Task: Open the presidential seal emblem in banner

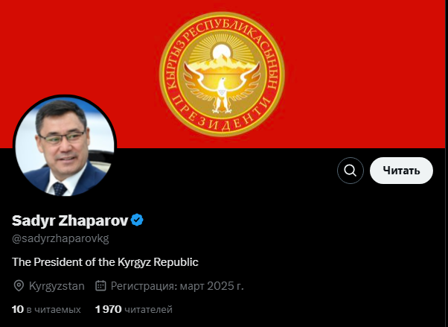Action: (x=222, y=74)
